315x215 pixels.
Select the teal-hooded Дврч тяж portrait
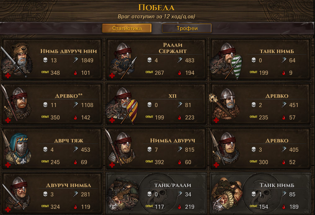tap(17, 149)
